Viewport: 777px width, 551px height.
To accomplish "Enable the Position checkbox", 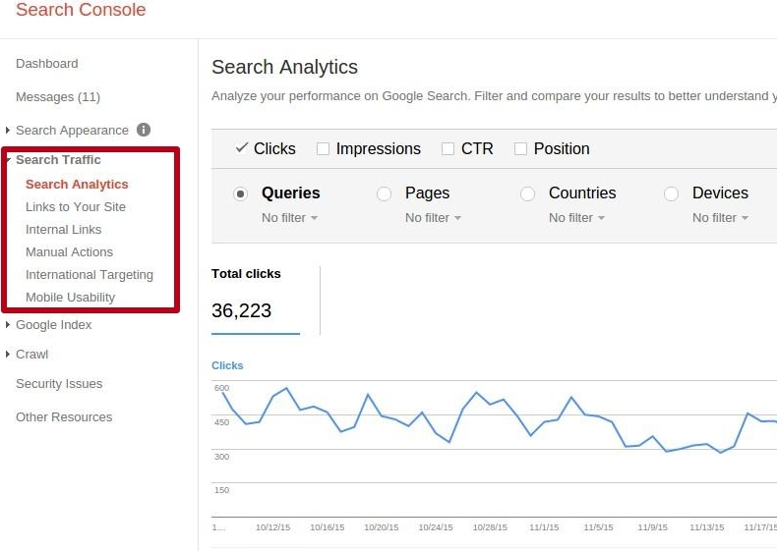I will coord(520,148).
